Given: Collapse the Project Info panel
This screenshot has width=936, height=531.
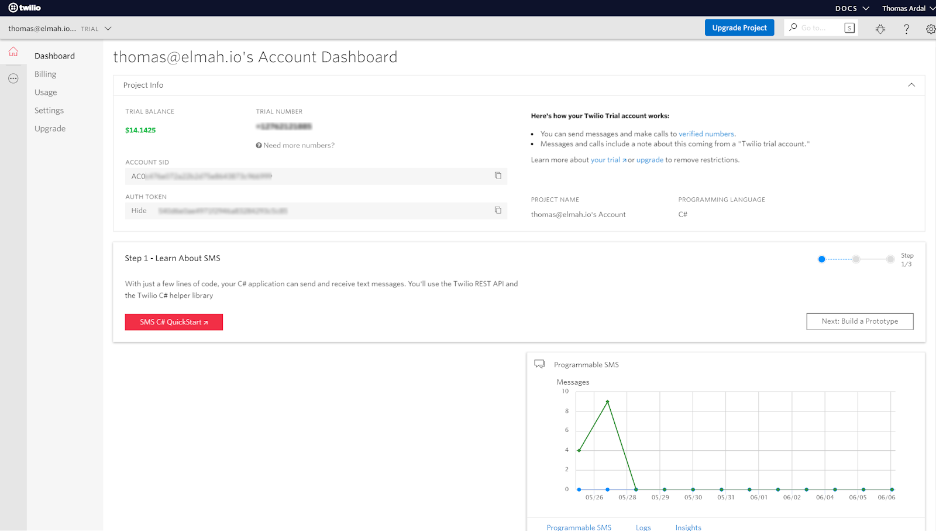Looking at the screenshot, I should tap(911, 85).
